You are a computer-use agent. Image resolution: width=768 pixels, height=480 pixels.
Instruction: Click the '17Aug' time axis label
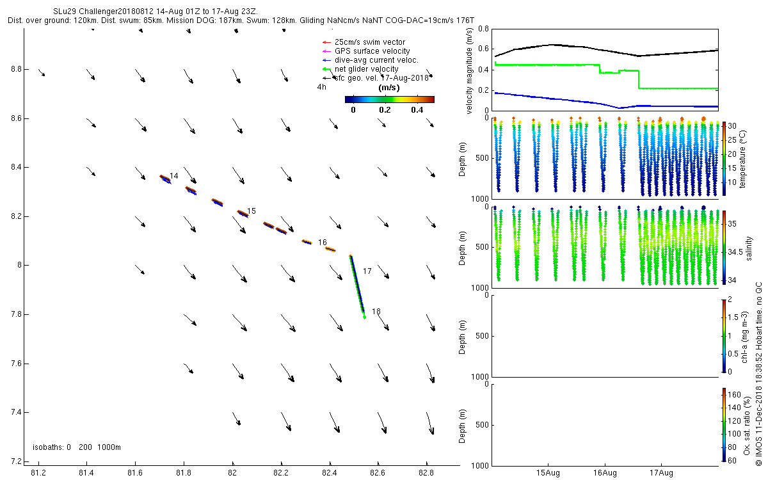(x=661, y=473)
